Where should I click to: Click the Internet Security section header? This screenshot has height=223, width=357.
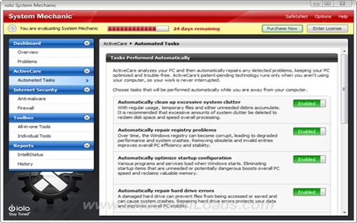point(51,90)
